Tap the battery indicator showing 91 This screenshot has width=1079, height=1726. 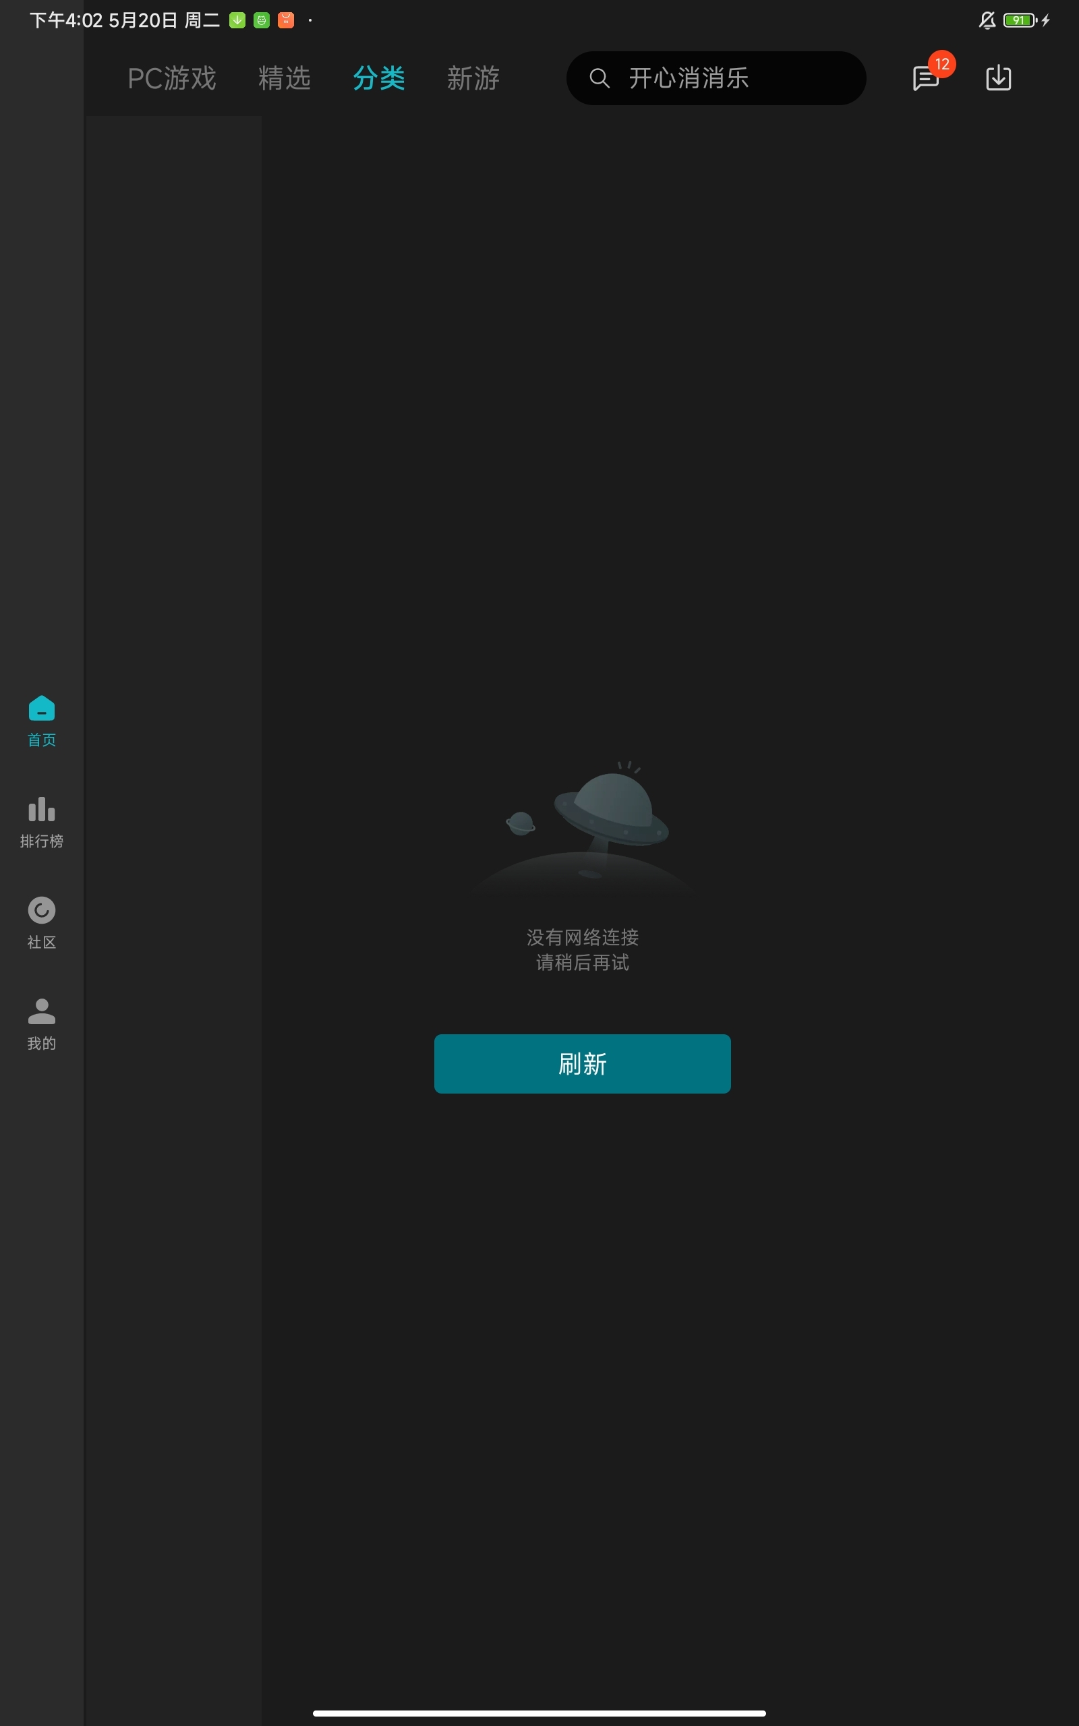[x=1020, y=21]
